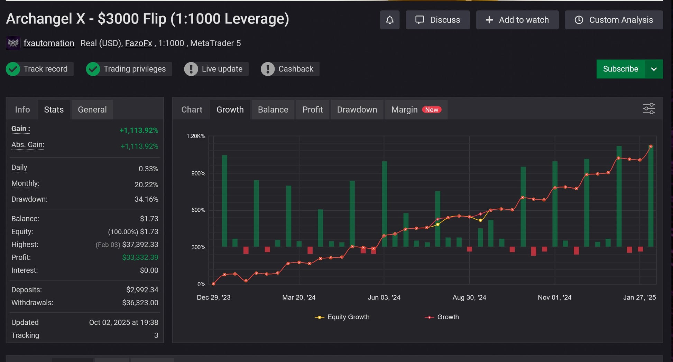Click the notification bell icon

tap(389, 20)
